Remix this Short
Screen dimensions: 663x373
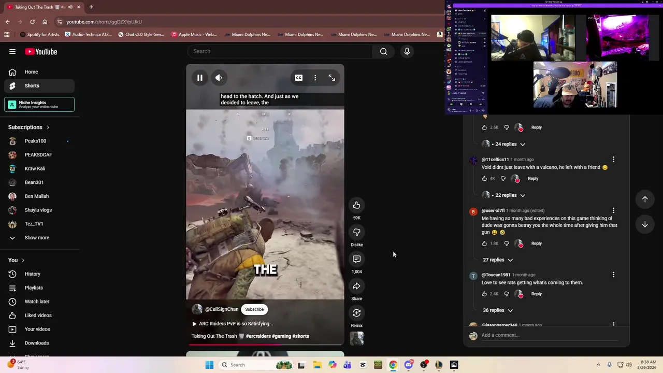pos(356,313)
